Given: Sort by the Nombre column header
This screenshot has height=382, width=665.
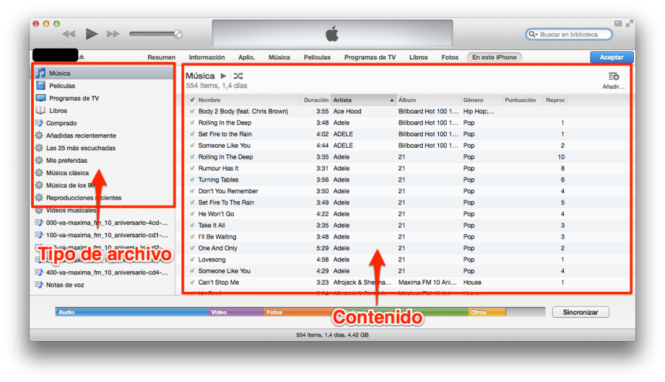Looking at the screenshot, I should pyautogui.click(x=249, y=100).
